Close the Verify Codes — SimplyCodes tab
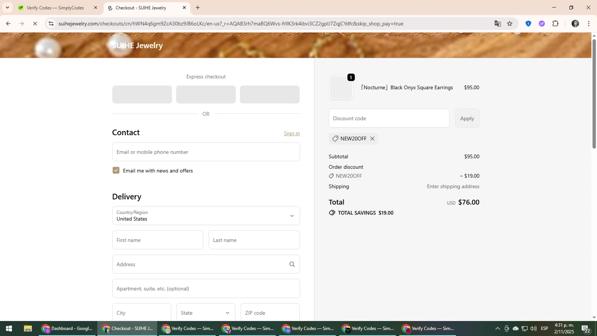 [x=95, y=8]
